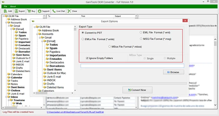
Task: Select Outlook for Mac folder in dialog tree
Action: (x=56, y=73)
